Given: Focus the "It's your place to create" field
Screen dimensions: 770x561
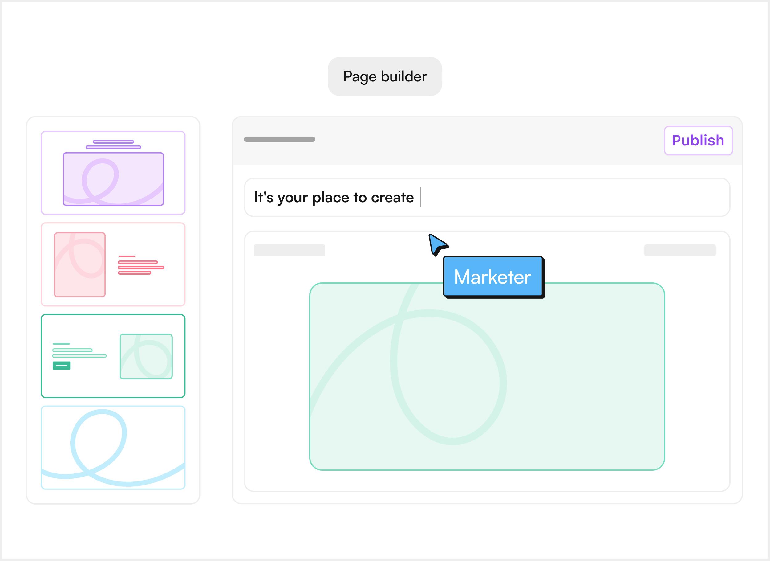Looking at the screenshot, I should click(x=487, y=197).
